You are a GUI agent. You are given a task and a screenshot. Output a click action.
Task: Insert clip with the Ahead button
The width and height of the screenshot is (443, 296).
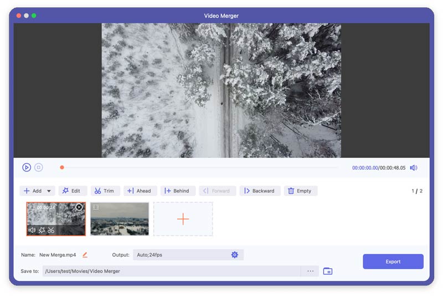coord(139,191)
